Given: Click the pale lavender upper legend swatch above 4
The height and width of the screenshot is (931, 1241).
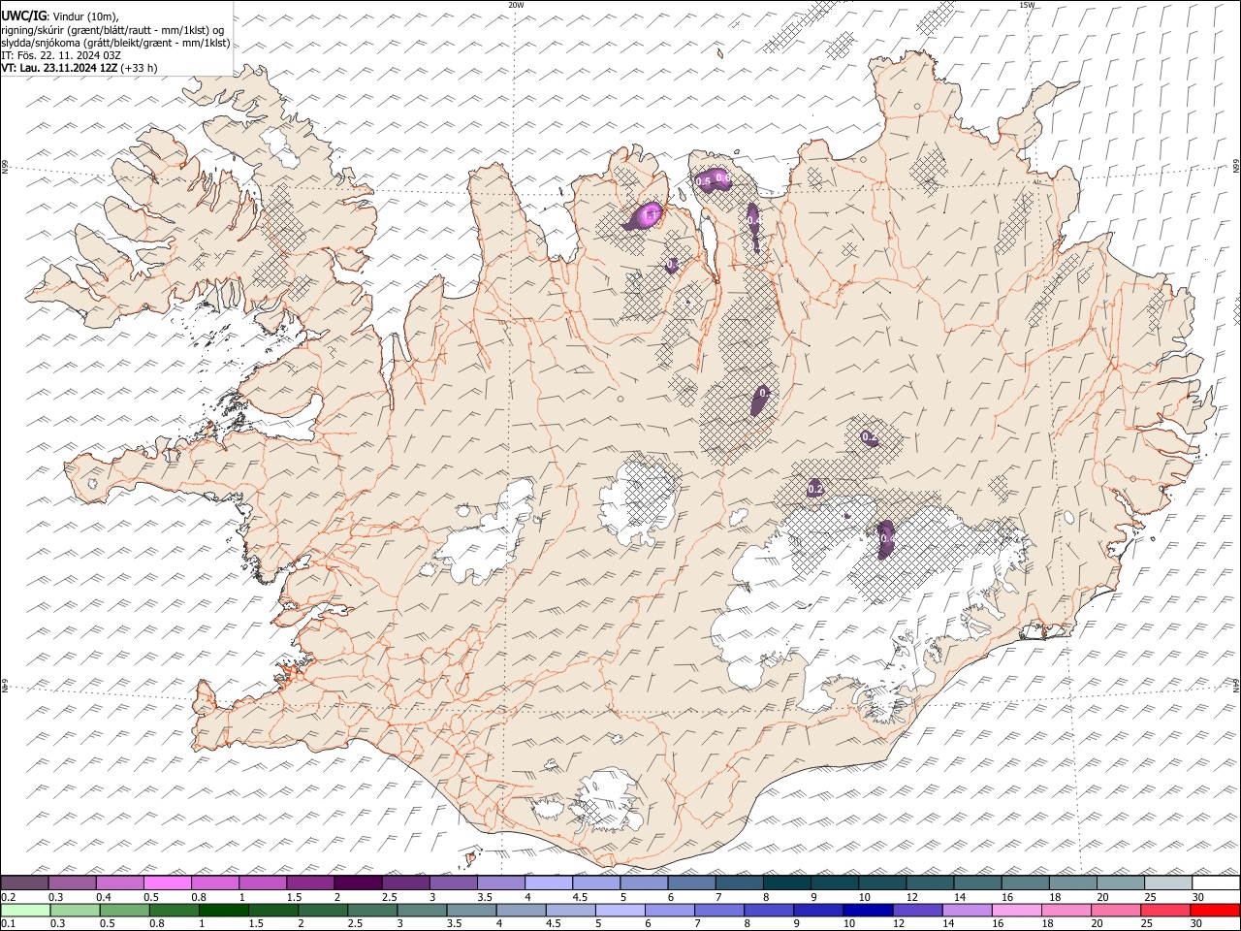Looking at the screenshot, I should 549,883.
